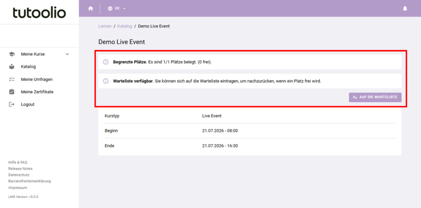Click the 21.07.2026 - 16:30 value

pos(220,146)
